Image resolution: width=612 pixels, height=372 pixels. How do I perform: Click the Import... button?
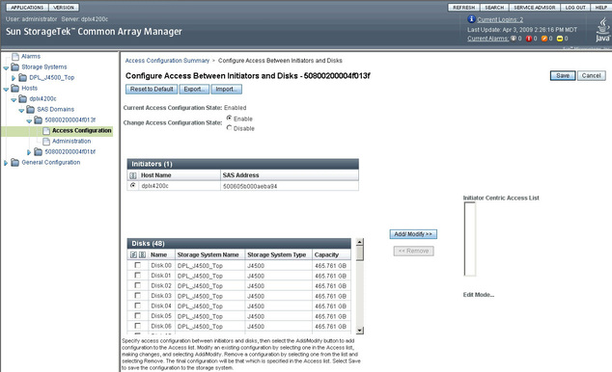tap(227, 90)
